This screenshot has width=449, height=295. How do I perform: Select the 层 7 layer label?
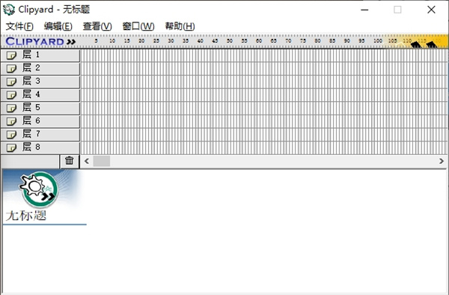(31, 134)
